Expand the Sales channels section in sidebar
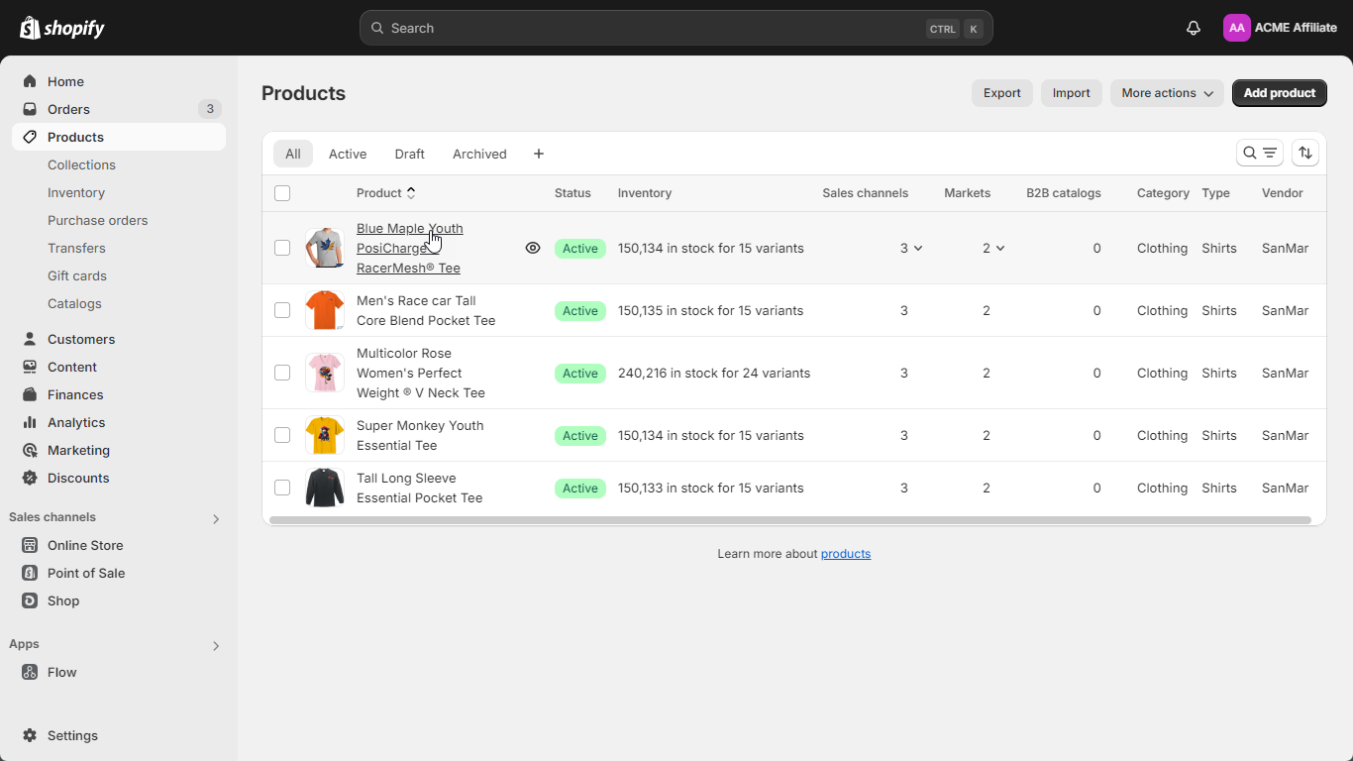The image size is (1353, 761). (x=216, y=518)
